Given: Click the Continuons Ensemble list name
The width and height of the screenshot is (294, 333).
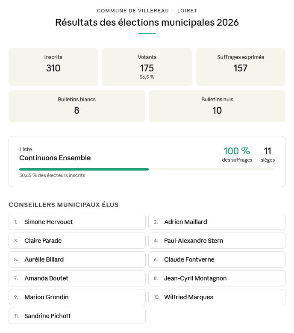Looking at the screenshot, I should (x=55, y=158).
